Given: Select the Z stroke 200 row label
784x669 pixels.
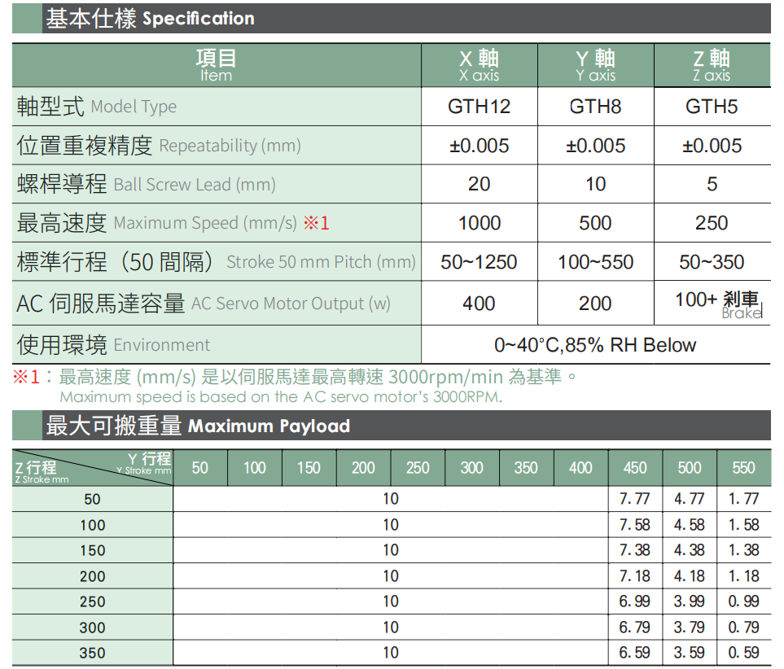Looking at the screenshot, I should (x=93, y=576).
